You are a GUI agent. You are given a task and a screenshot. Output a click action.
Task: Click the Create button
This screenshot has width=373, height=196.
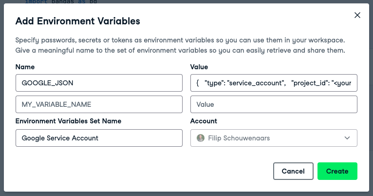pos(337,171)
